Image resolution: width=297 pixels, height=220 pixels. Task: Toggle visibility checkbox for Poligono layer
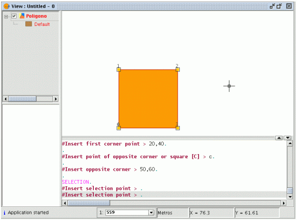(x=14, y=16)
